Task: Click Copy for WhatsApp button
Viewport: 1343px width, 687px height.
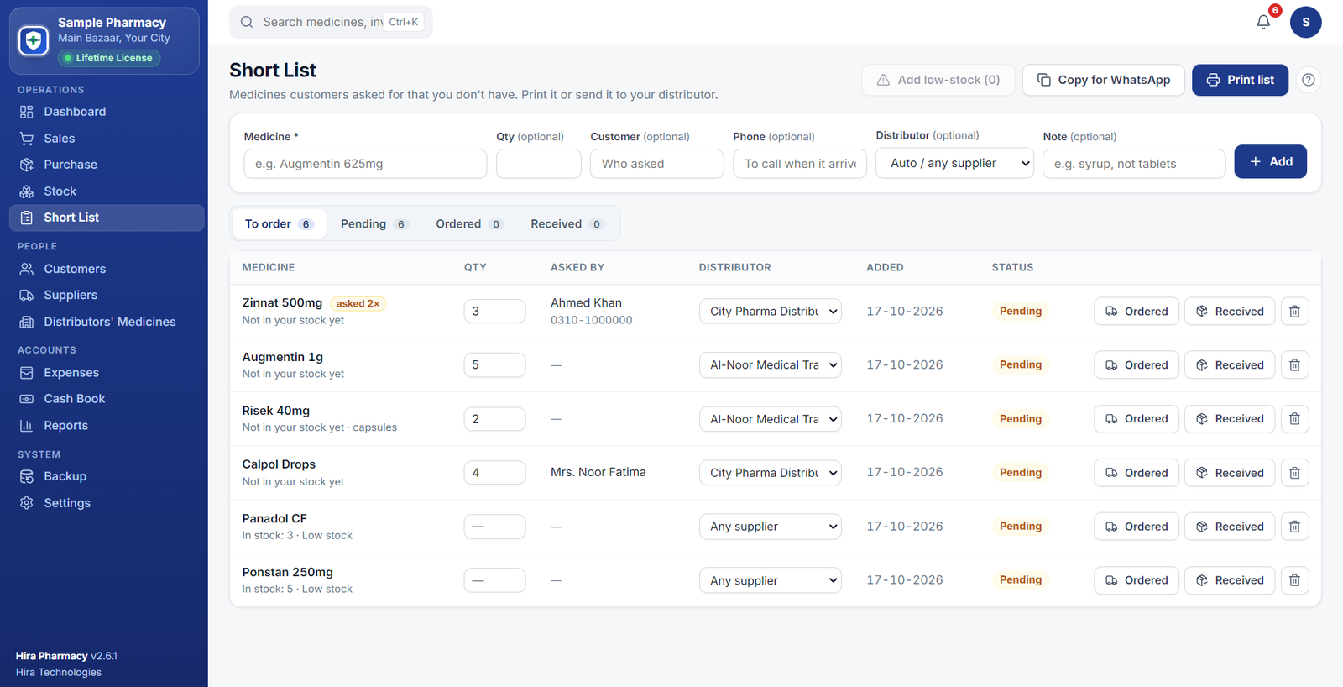Action: 1103,80
